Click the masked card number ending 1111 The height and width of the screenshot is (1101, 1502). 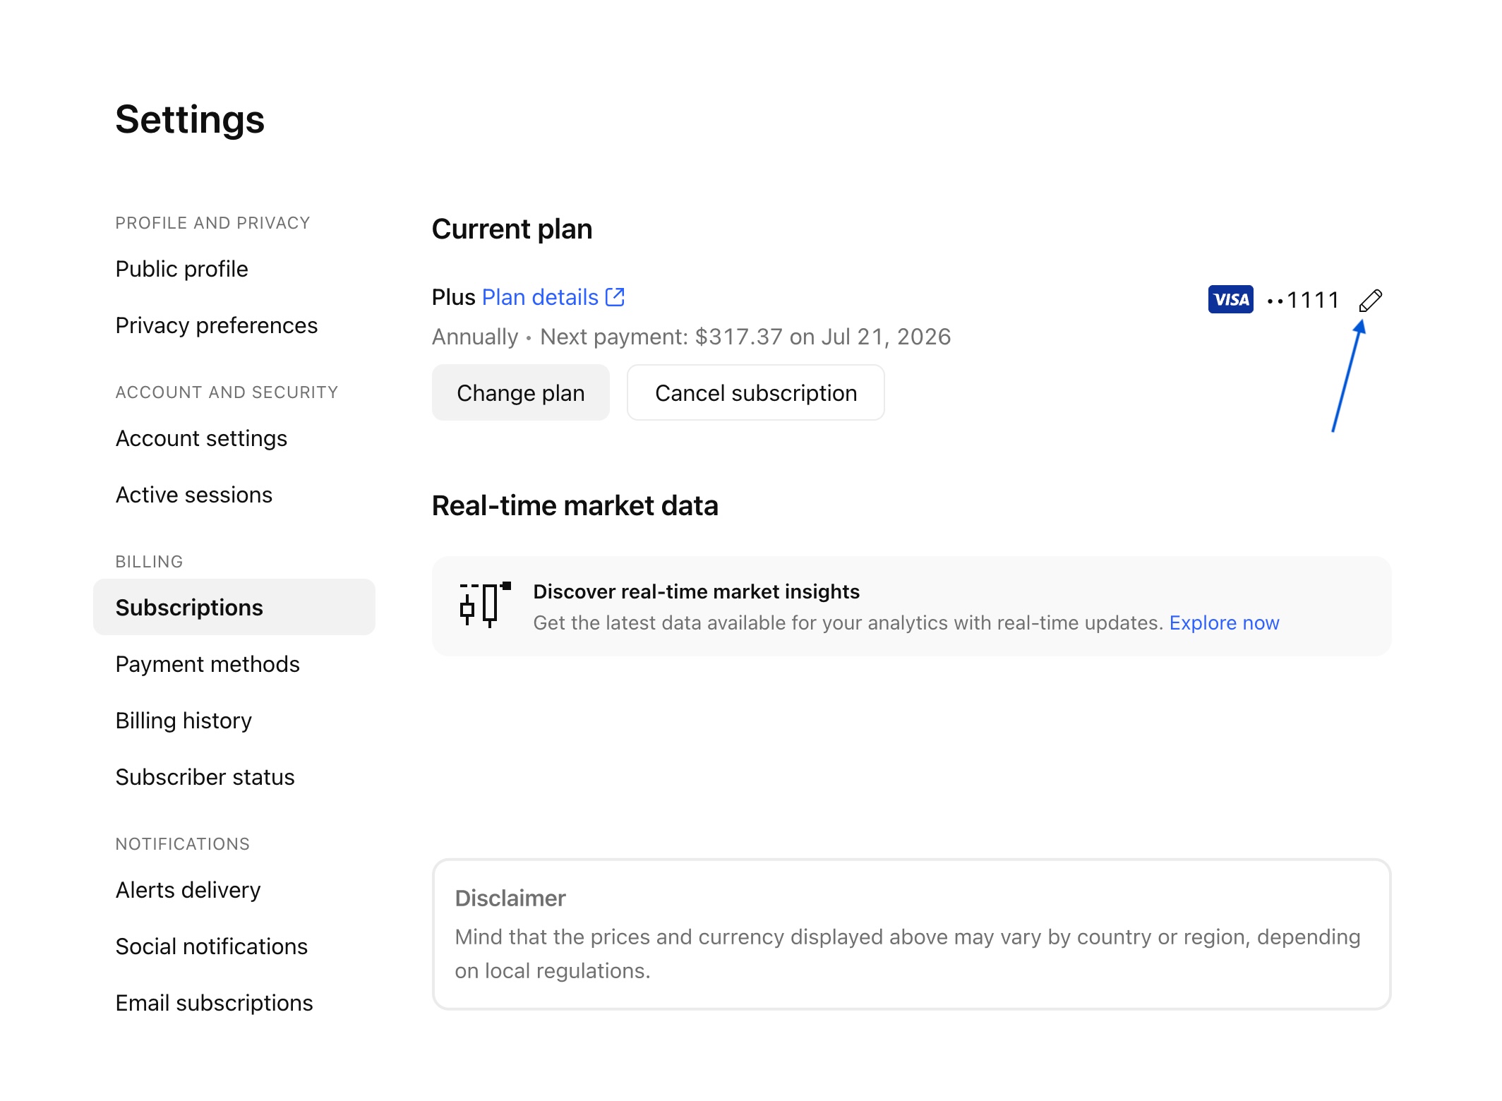pos(1303,301)
